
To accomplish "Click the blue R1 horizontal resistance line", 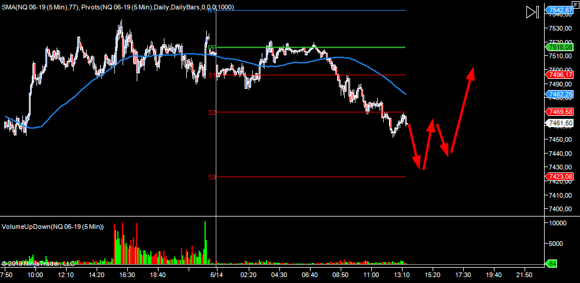I will pyautogui.click(x=311, y=11).
